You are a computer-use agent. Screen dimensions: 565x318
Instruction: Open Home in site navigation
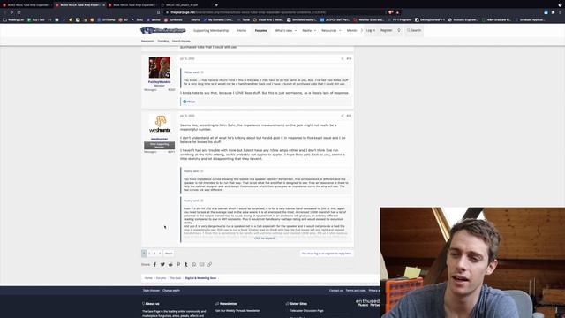[x=242, y=31]
